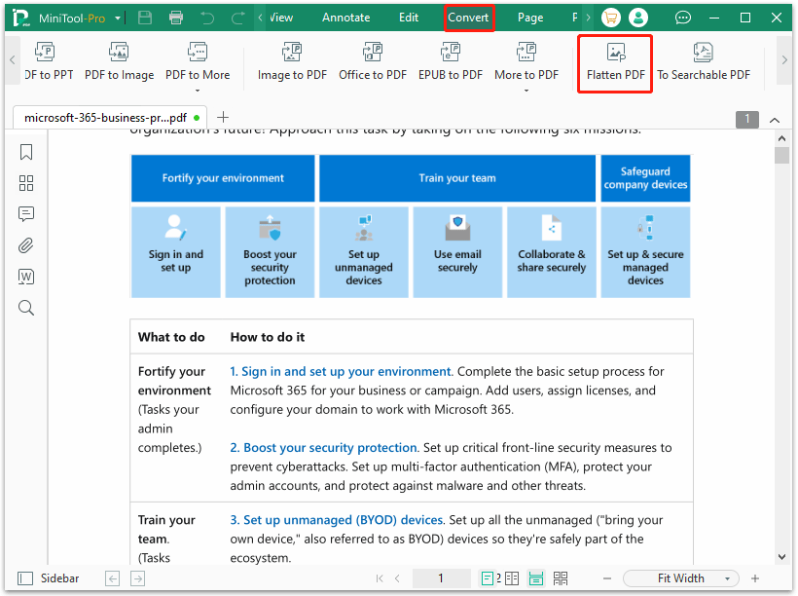Open the search magnifier in sidebar

(x=26, y=308)
